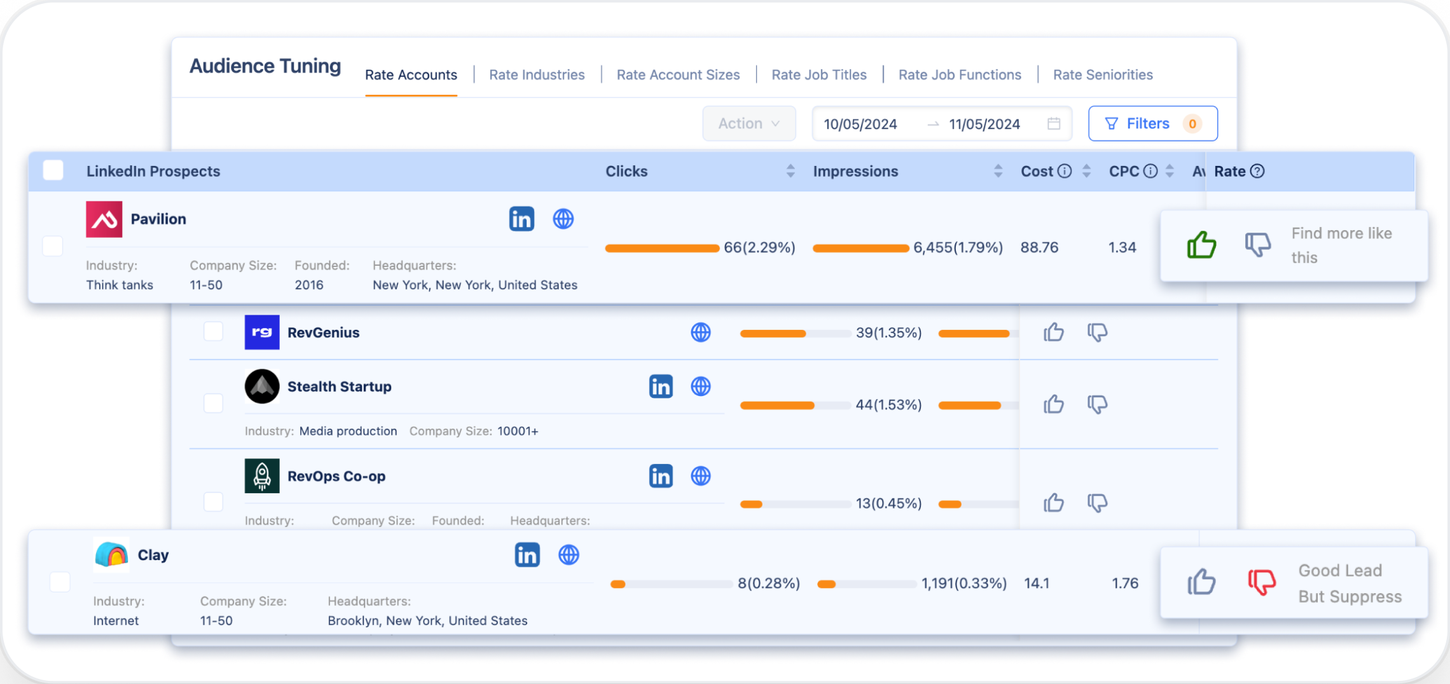The height and width of the screenshot is (684, 1450).
Task: Open Pavilion's LinkedIn page icon
Action: point(521,219)
